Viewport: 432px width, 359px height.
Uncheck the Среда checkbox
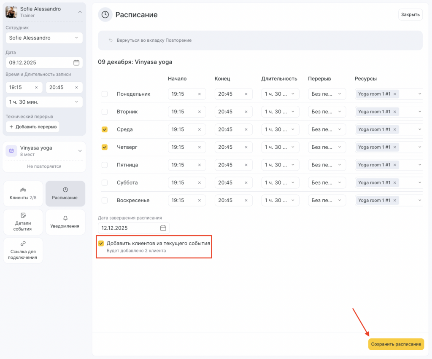105,129
